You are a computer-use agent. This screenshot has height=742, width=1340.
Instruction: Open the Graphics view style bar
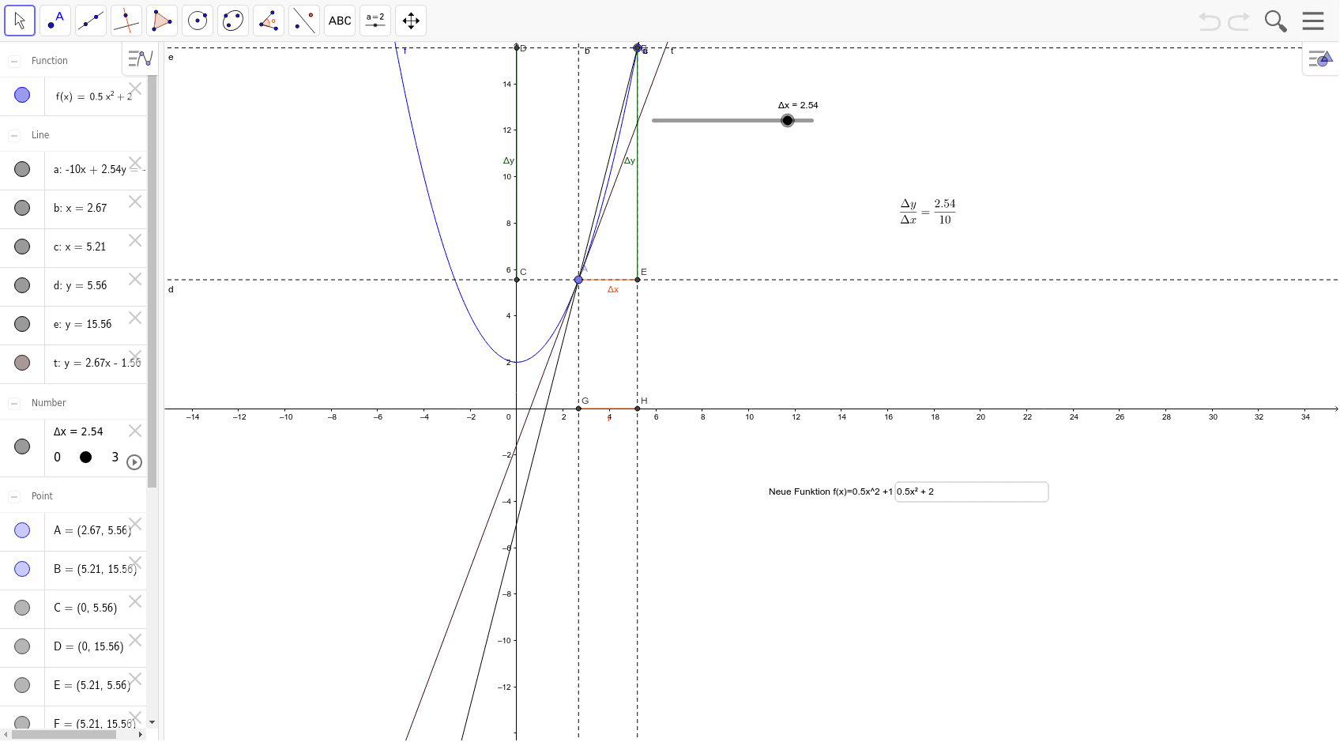(1320, 58)
